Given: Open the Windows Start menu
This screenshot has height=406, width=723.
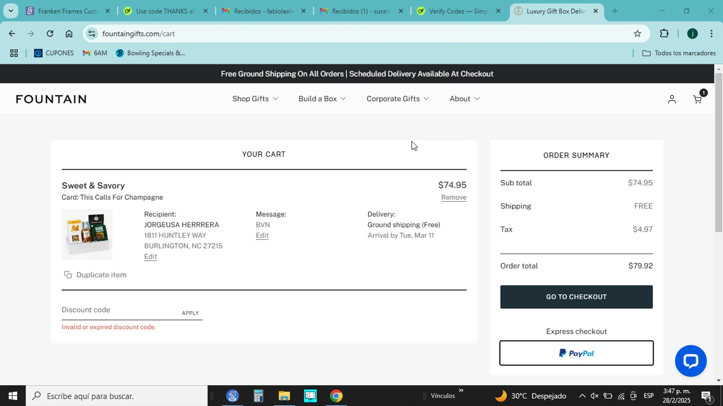Looking at the screenshot, I should click(x=13, y=396).
